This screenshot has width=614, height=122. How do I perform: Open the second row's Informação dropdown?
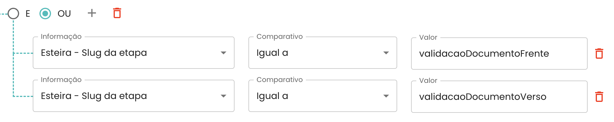coord(133,96)
